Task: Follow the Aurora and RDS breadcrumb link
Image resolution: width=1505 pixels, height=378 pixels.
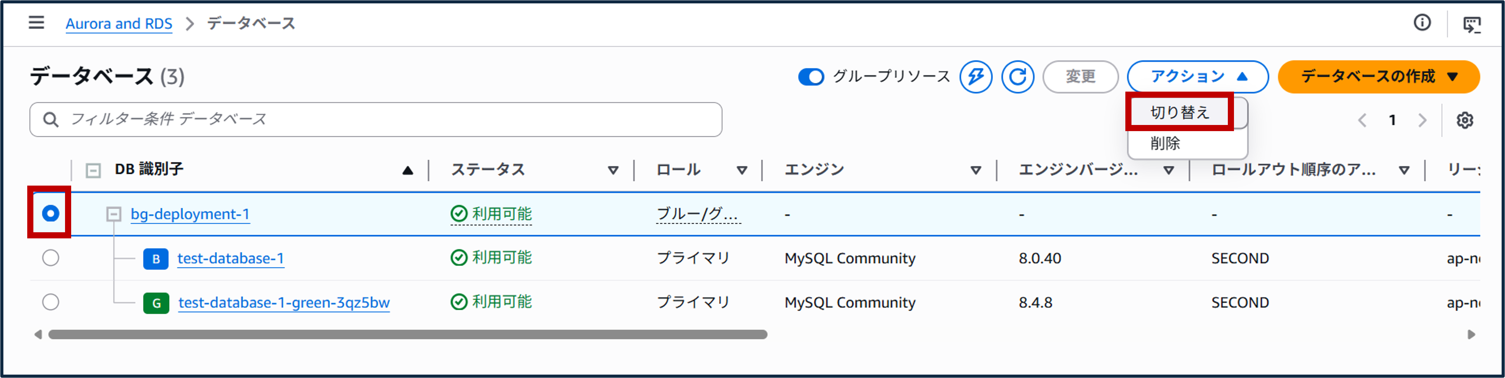Action: (119, 23)
